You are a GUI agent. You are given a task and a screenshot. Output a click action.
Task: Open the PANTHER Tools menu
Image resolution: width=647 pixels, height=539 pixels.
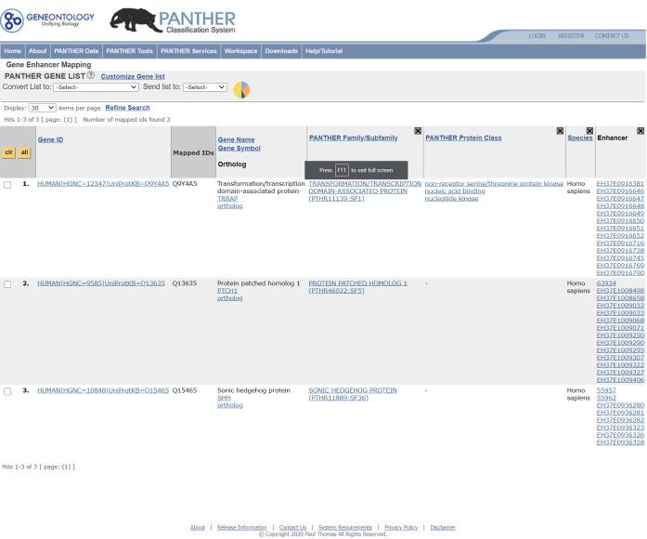129,51
